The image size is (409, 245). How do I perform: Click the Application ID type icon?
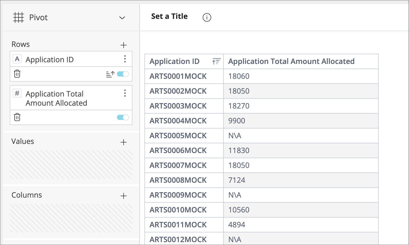[x=17, y=59]
